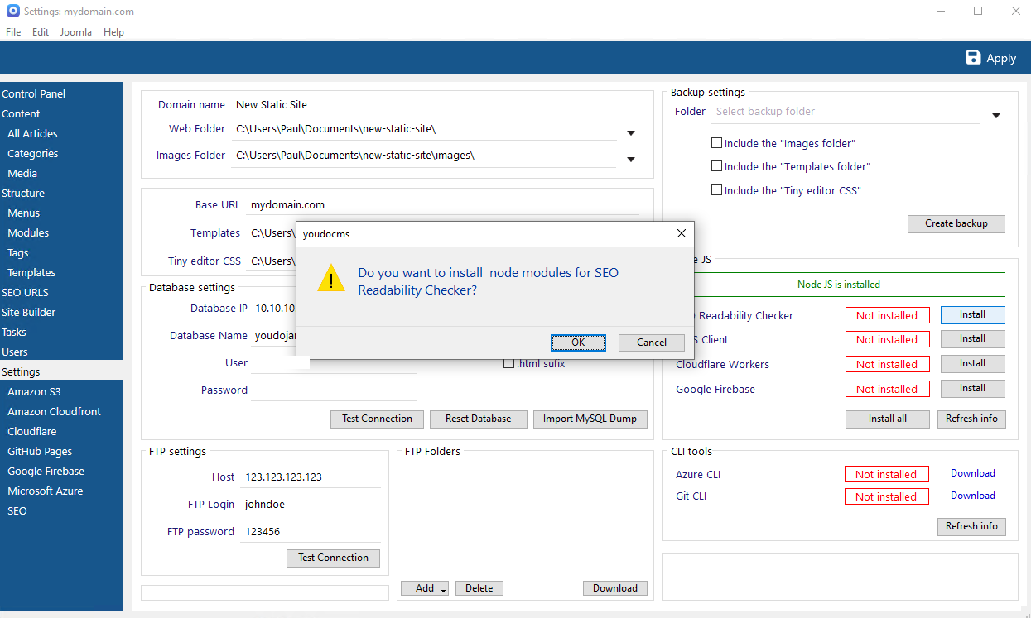Select Amazon S3 in the sidebar
Image resolution: width=1031 pixels, height=618 pixels.
(34, 391)
